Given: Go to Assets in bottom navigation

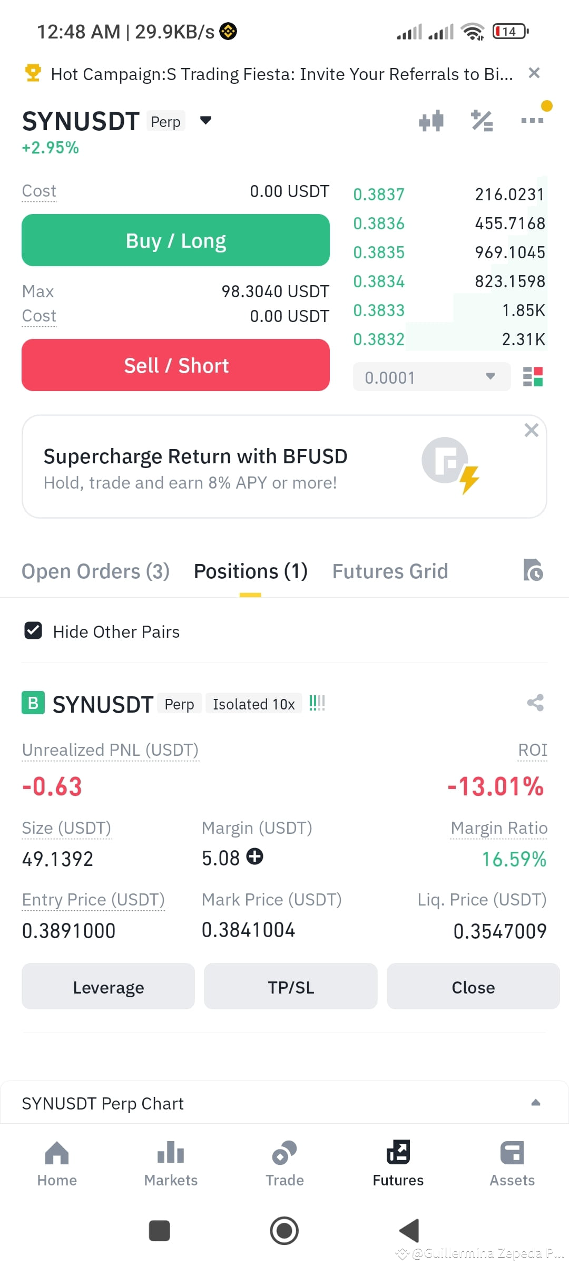Looking at the screenshot, I should click(512, 1164).
